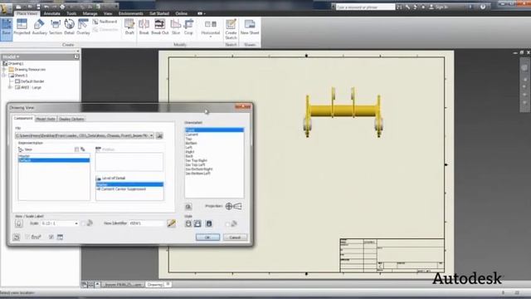Click the View Identifier input field
This screenshot has height=299, width=531.
tap(147, 223)
